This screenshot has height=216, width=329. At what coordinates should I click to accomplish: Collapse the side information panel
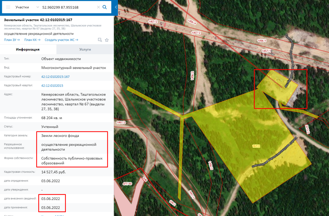[116, 7]
